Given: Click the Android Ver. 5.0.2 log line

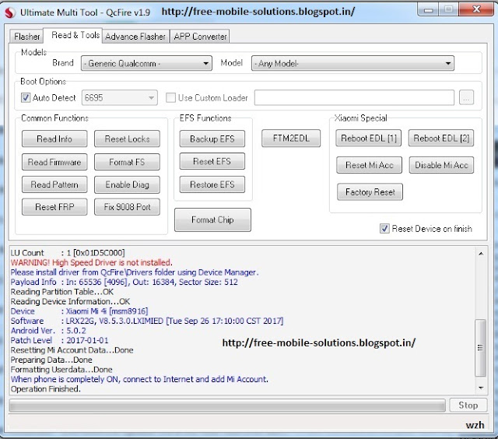Looking at the screenshot, I should point(48,331).
